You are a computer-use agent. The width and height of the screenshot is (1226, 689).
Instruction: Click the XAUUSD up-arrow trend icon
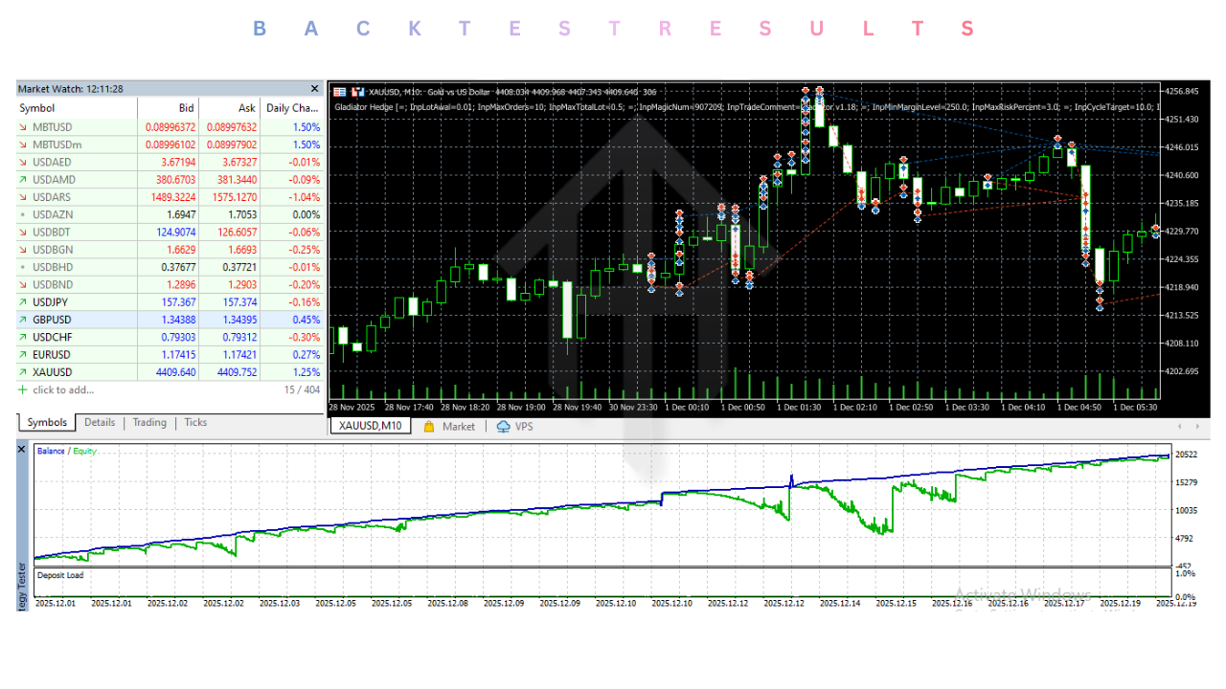(23, 372)
